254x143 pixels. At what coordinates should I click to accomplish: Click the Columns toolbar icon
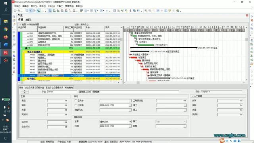[86, 11]
